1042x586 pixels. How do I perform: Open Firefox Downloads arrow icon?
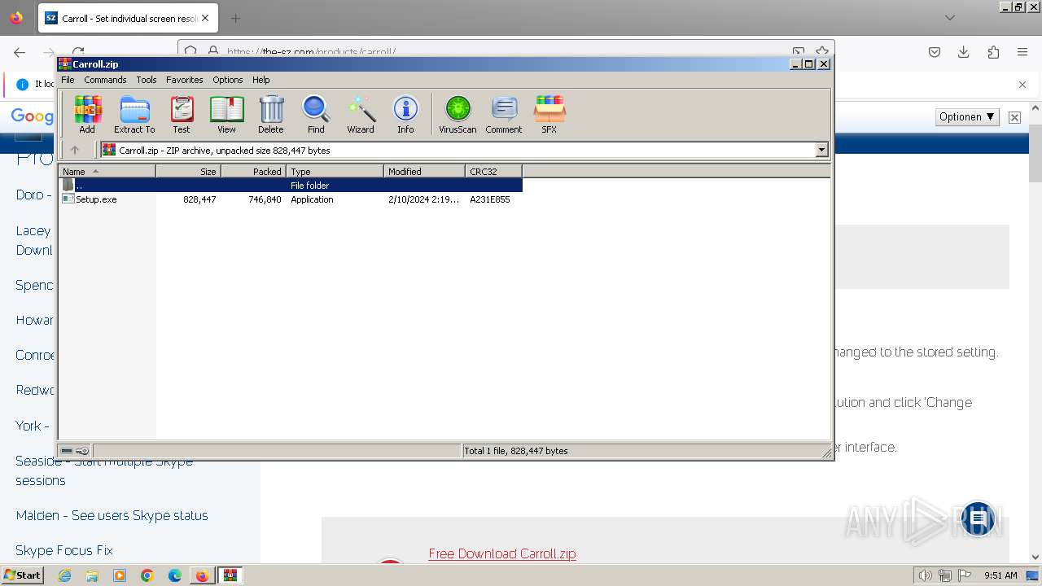[964, 52]
